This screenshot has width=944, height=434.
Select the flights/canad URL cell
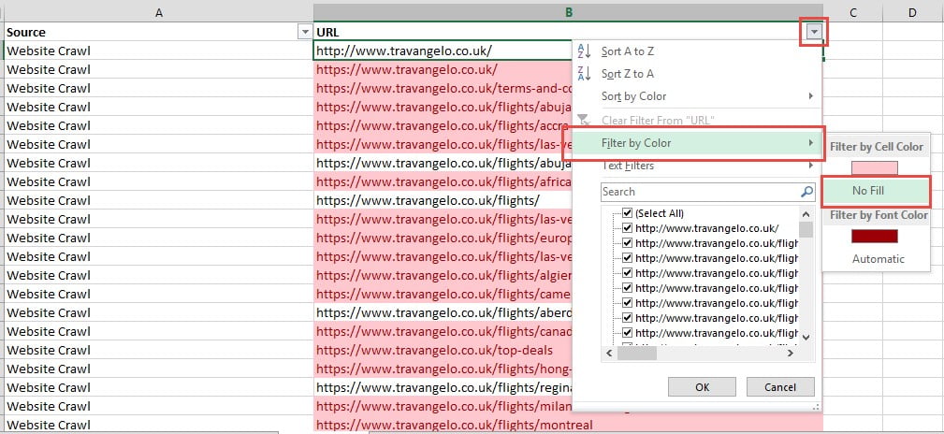coord(443,330)
